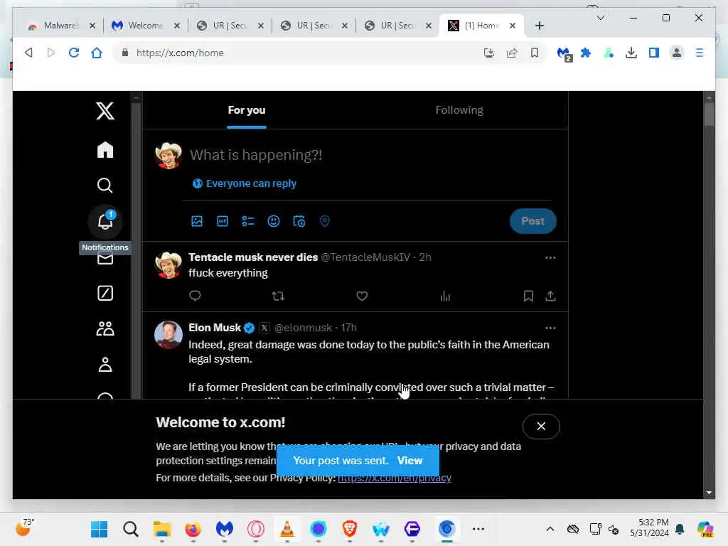Viewport: 728px width, 546px height.
Task: Switch to Malware browser tab
Action: point(60,26)
